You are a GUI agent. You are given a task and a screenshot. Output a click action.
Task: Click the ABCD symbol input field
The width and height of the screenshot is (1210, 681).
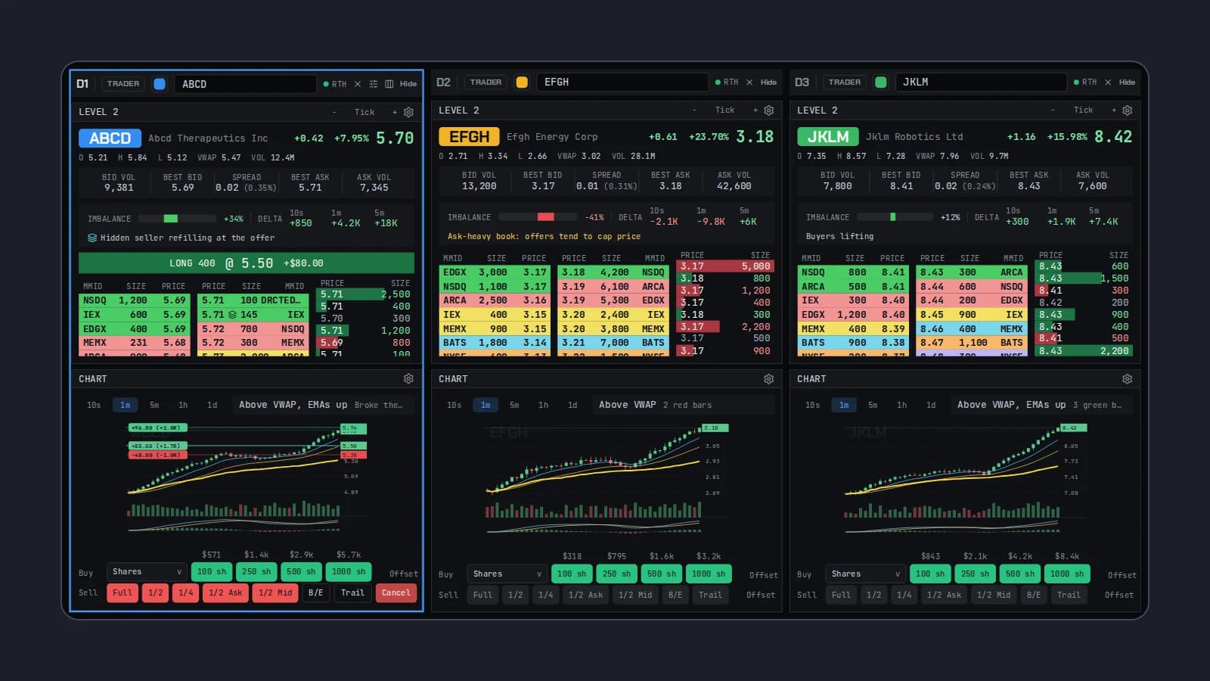(245, 84)
